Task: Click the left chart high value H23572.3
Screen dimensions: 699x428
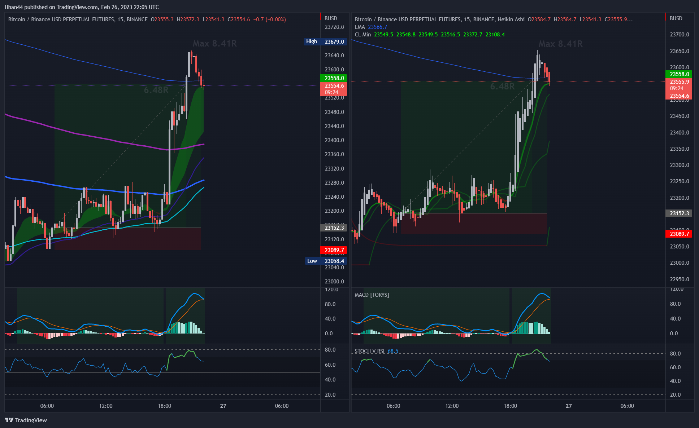Action: (188, 19)
